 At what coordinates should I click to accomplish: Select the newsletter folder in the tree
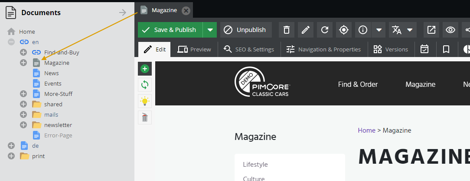pyautogui.click(x=58, y=125)
